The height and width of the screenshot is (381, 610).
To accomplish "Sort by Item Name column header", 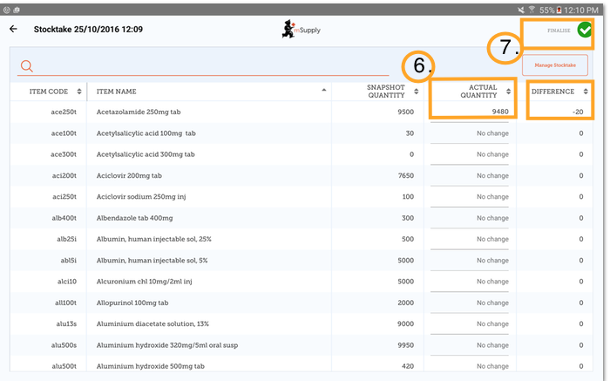I will (x=207, y=91).
